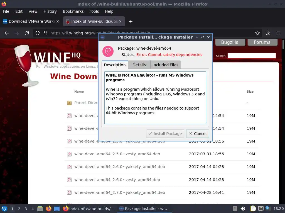Click the package icon for 2.7.0~yakkety deb

pyautogui.click(x=69, y=192)
